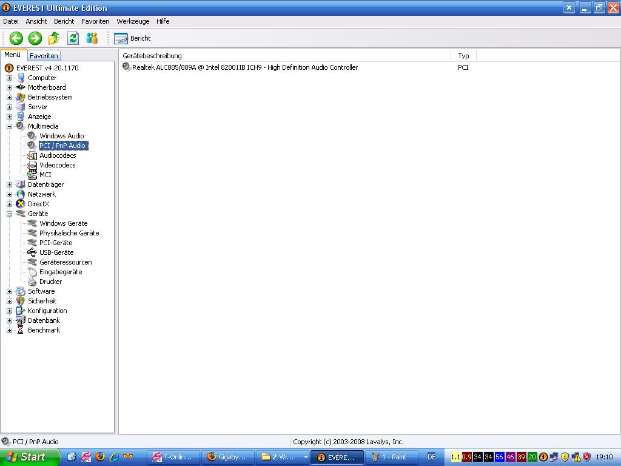
Task: Click the users/people toolbar icon
Action: tap(92, 38)
